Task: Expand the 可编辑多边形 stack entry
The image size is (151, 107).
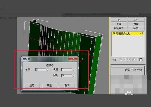Action: click(114, 33)
